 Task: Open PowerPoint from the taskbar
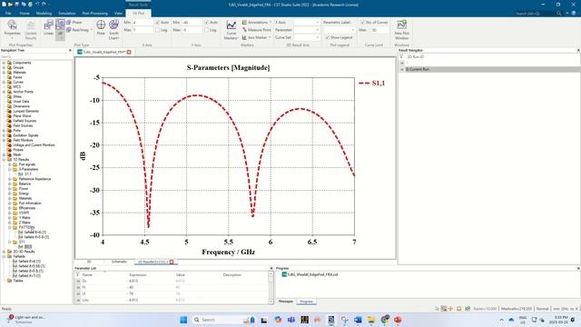click(398, 320)
